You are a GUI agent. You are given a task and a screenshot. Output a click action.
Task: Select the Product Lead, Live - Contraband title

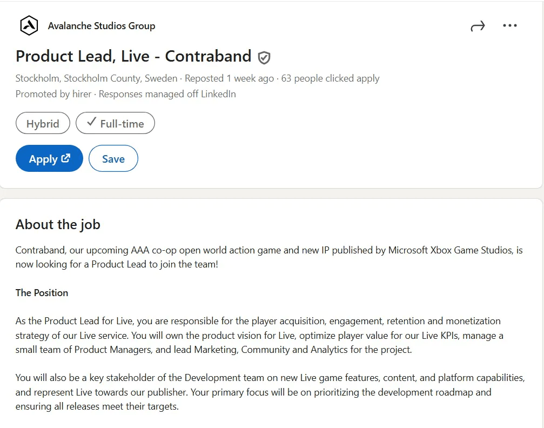coord(133,56)
